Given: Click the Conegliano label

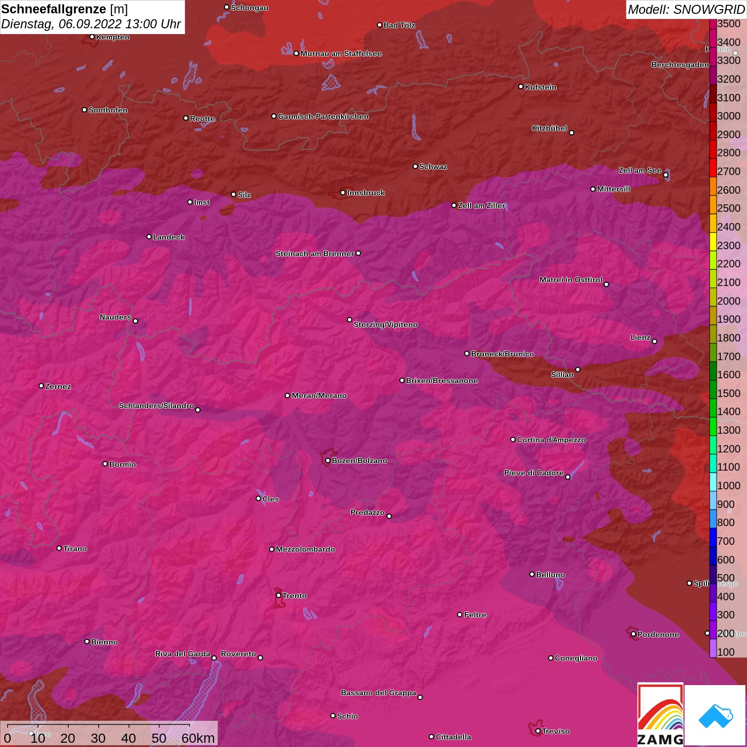Looking at the screenshot, I should coord(576,658).
